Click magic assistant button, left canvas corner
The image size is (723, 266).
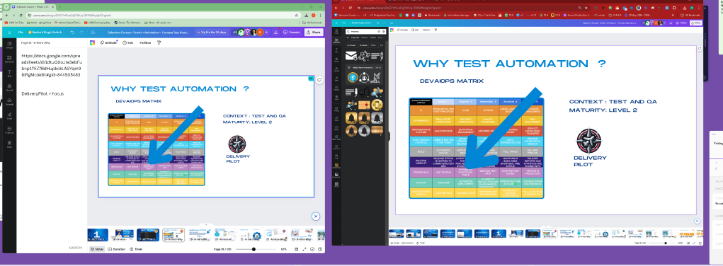tap(316, 216)
